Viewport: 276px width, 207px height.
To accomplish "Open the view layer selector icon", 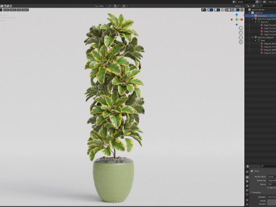I will pos(264,2).
